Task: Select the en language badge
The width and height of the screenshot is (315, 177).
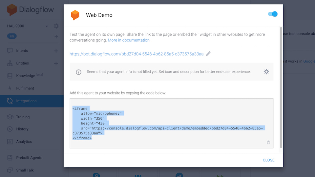Action: pos(12,36)
